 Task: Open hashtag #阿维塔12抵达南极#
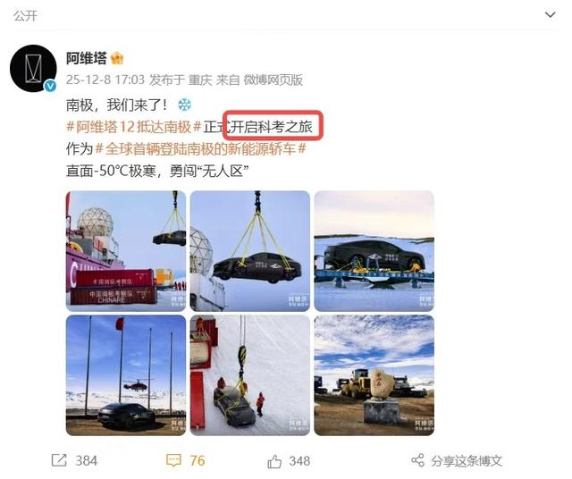point(134,127)
